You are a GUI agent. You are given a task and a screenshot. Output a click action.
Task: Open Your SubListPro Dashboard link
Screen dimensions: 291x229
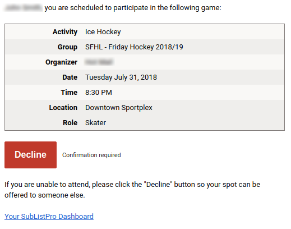point(49,216)
